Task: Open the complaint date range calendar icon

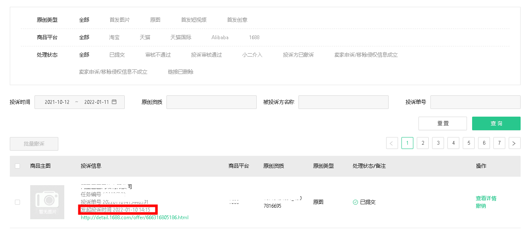Action: click(x=114, y=102)
